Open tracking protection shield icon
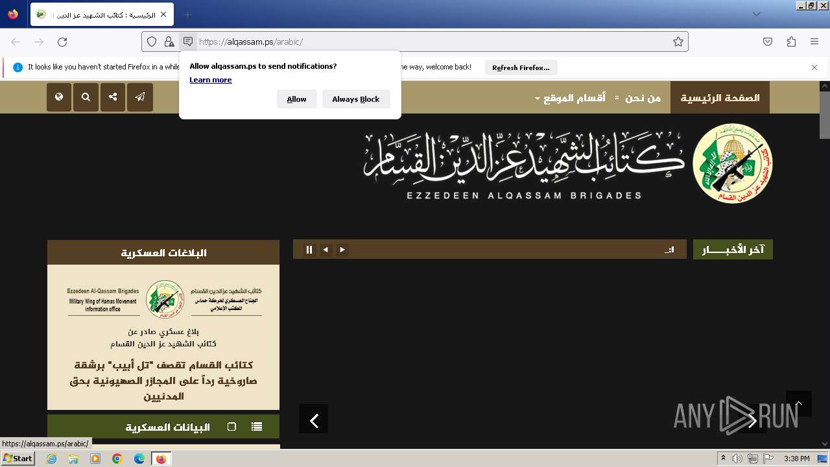The height and width of the screenshot is (467, 830). pos(152,42)
